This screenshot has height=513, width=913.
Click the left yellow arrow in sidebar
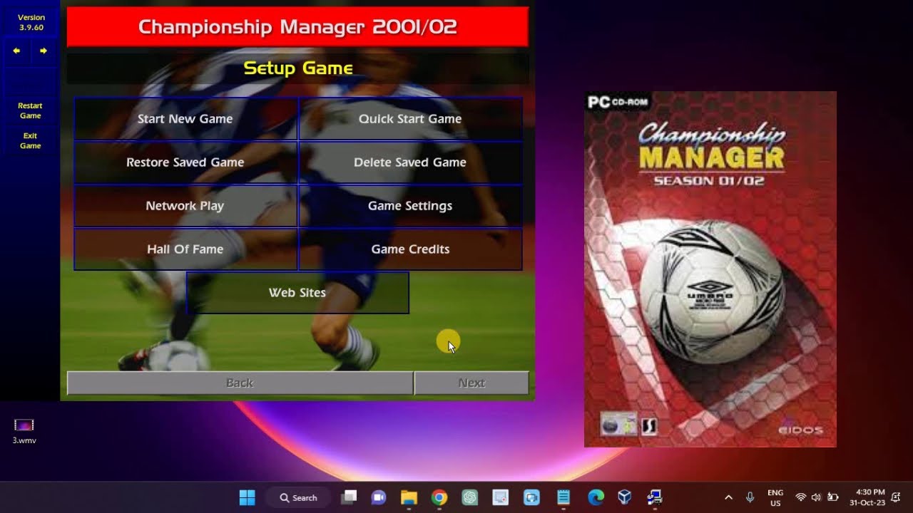coord(16,51)
